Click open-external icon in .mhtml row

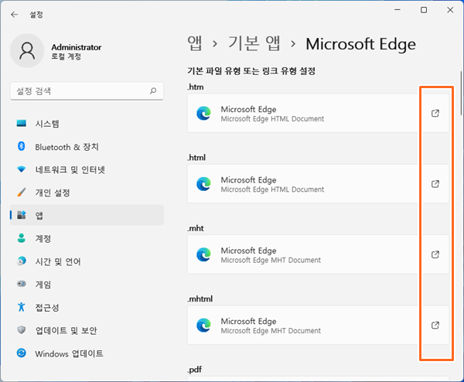pyautogui.click(x=435, y=326)
